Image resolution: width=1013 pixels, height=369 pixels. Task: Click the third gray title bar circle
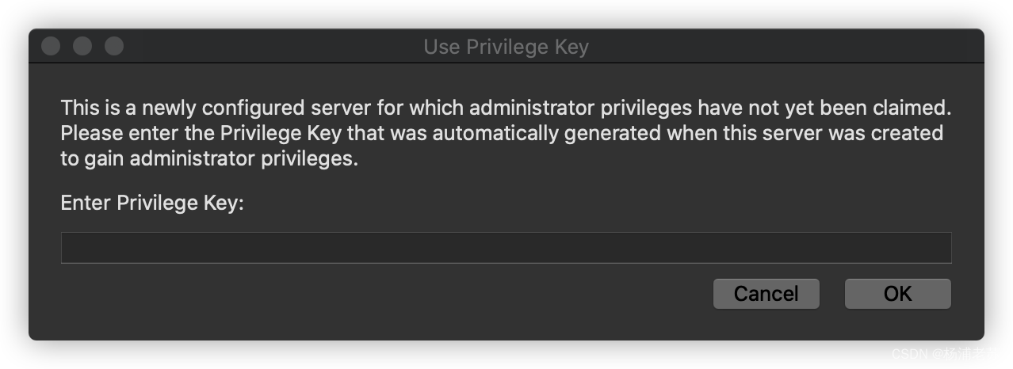114,46
